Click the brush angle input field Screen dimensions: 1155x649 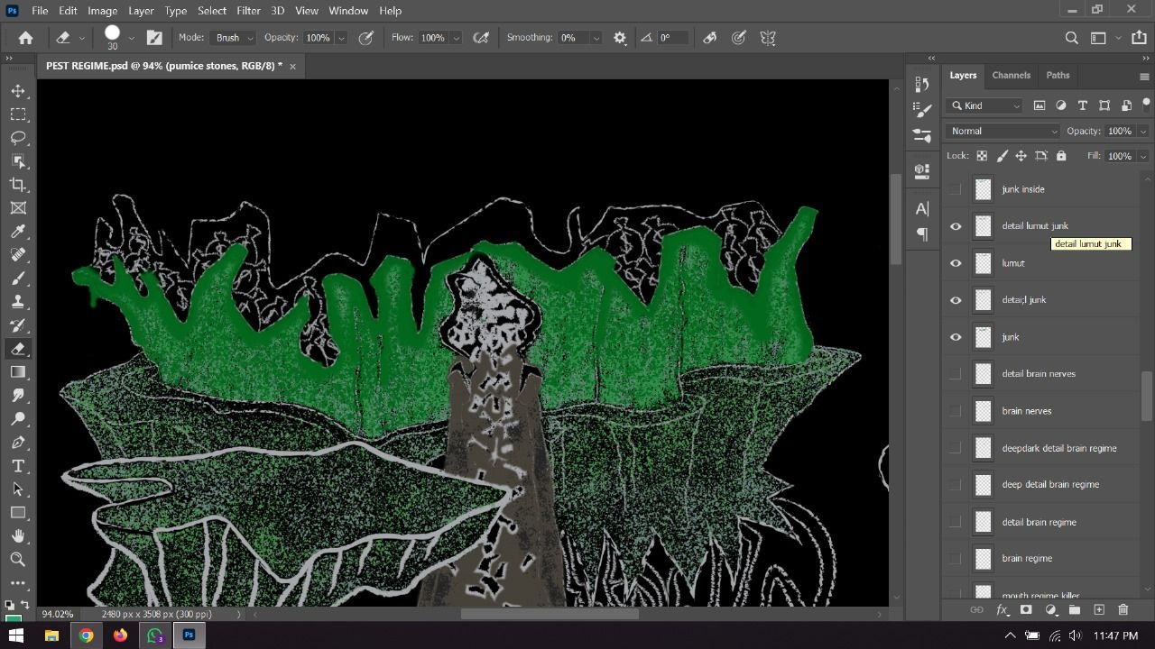673,38
